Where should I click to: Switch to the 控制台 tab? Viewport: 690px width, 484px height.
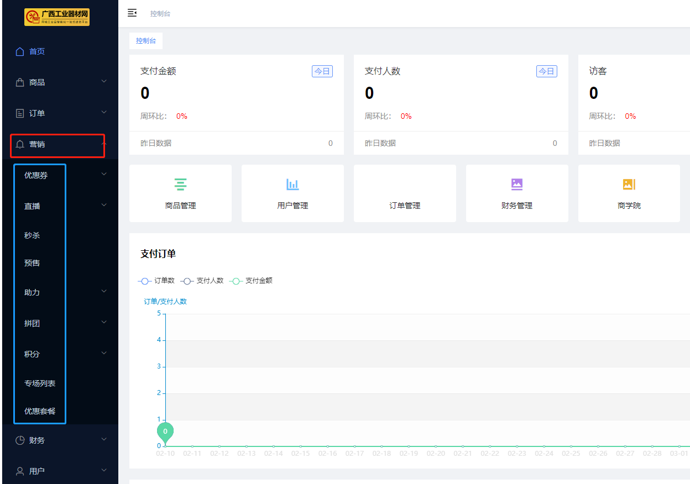coord(146,41)
